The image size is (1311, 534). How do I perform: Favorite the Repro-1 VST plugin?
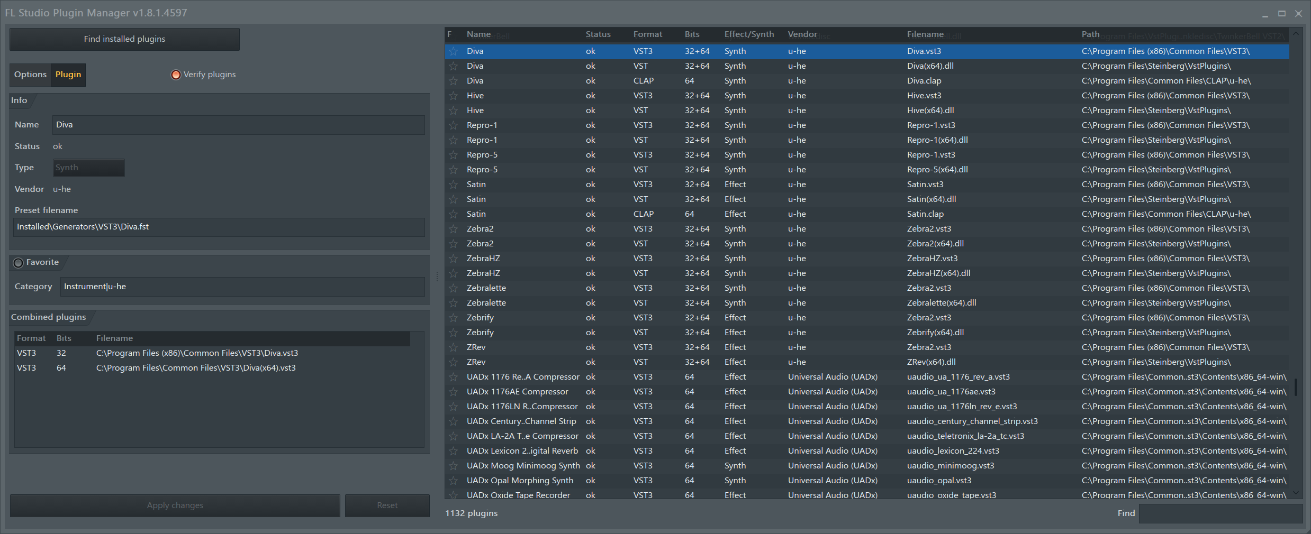454,140
